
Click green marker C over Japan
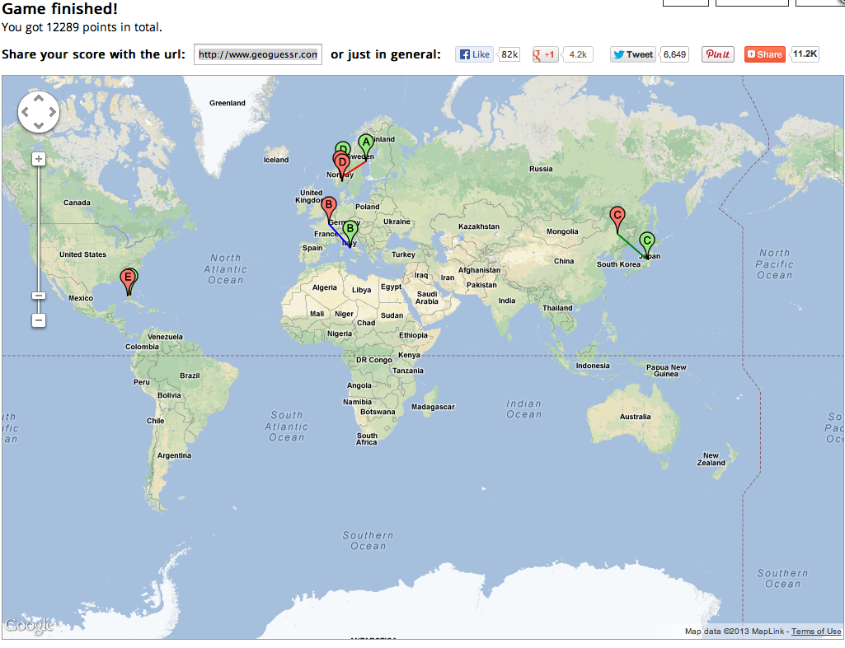[x=647, y=245]
